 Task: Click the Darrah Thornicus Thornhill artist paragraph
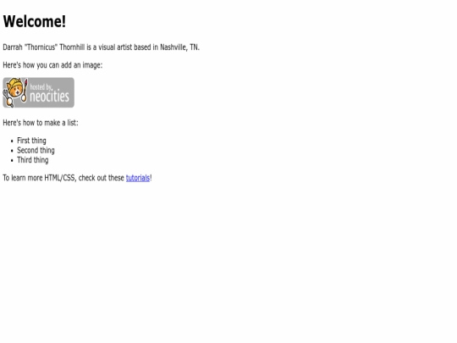[102, 47]
